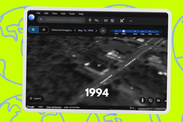The image size is (183, 122).
Task: Open the Help menu
Action: point(81,14)
